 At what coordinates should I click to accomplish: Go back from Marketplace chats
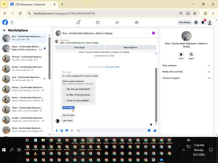pos(4,30)
